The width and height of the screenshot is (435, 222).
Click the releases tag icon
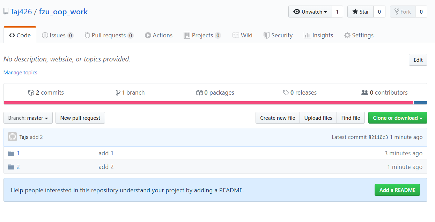(x=286, y=92)
